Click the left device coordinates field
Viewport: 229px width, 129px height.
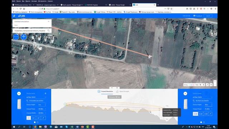tap(36, 101)
